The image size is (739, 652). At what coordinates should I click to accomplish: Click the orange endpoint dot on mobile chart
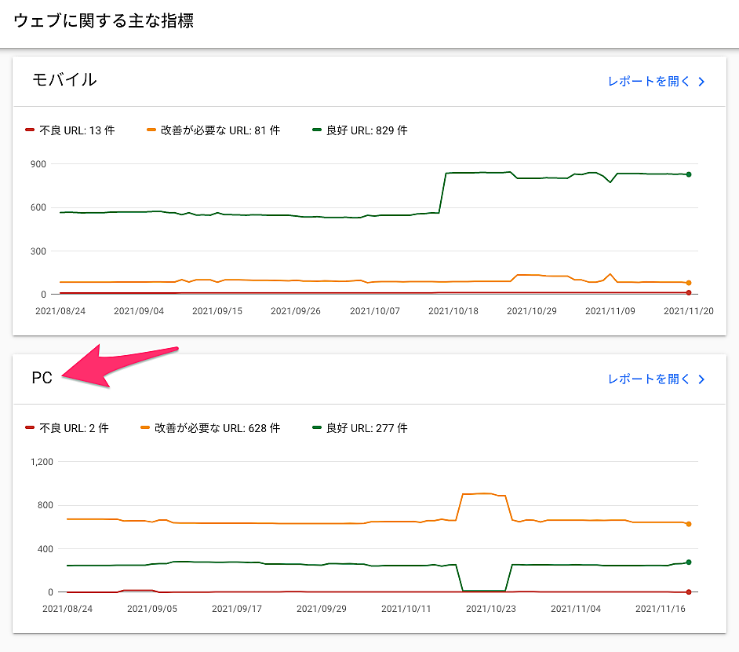(x=689, y=283)
